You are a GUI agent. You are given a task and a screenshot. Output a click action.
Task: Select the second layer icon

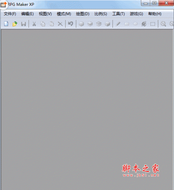(90, 24)
